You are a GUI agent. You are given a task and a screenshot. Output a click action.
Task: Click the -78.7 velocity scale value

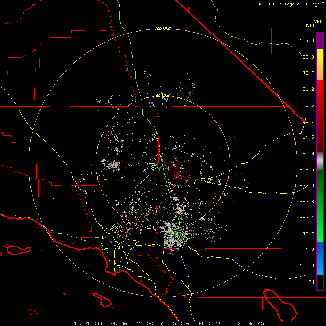[307, 234]
